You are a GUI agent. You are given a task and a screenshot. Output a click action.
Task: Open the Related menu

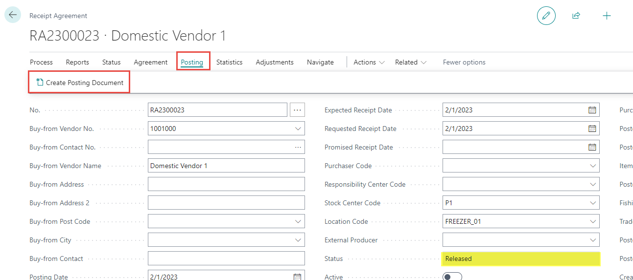pyautogui.click(x=410, y=62)
